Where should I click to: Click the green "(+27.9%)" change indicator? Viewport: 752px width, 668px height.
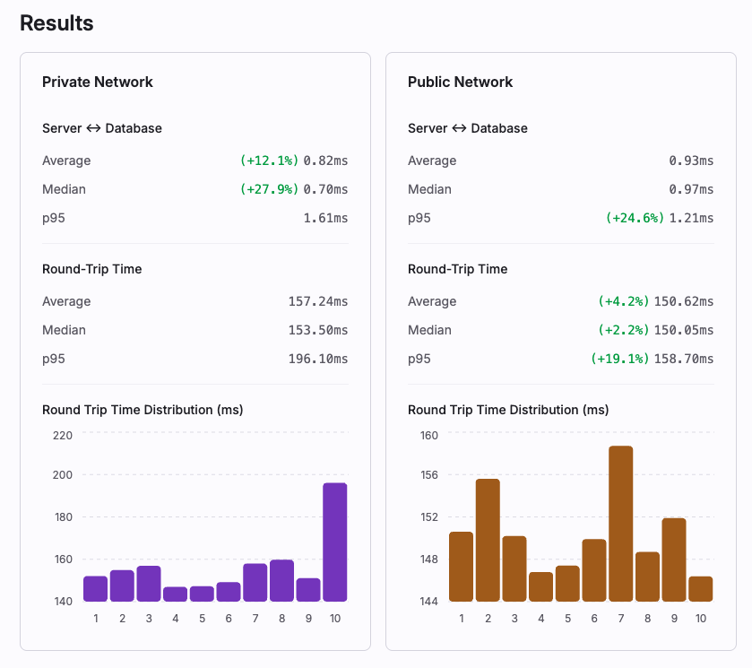coord(269,189)
